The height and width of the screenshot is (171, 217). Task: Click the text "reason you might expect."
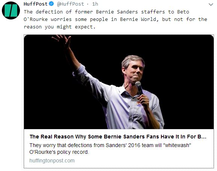coord(60,27)
